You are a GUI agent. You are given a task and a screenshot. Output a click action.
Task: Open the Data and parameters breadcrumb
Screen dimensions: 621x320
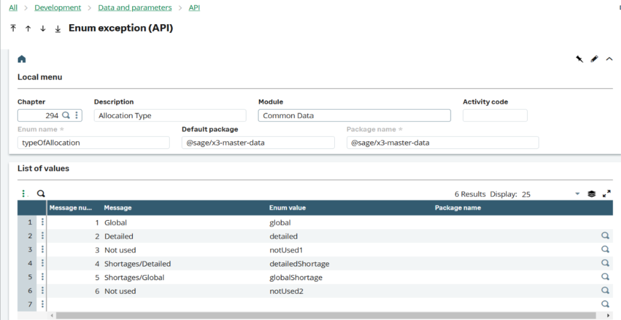point(135,8)
